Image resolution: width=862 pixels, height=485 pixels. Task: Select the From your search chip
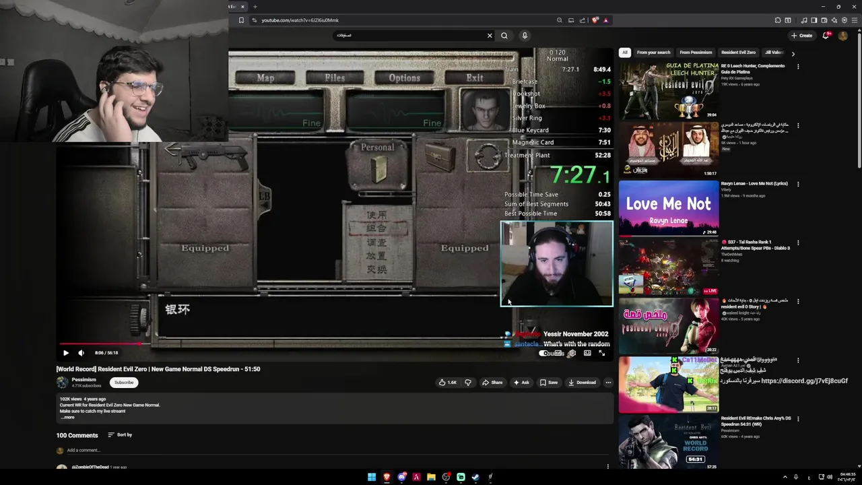coord(653,53)
